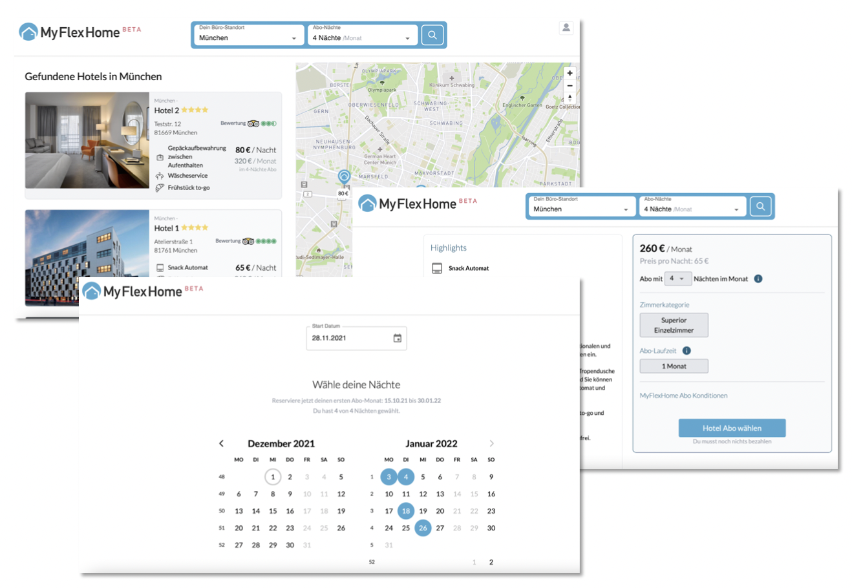The image size is (852, 588).
Task: Open the 4 Nächte dropdown in the hotel detail window
Action: pyautogui.click(x=692, y=207)
